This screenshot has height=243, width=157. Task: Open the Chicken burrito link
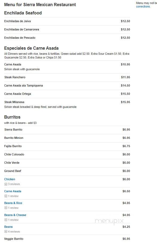10,179
